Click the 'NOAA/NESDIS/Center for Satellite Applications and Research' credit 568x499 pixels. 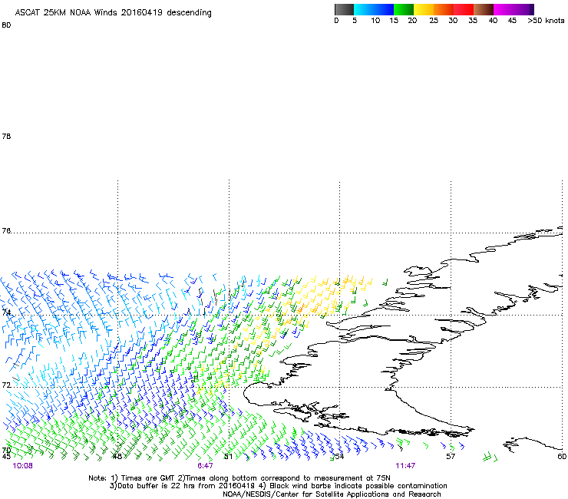pyautogui.click(x=332, y=494)
